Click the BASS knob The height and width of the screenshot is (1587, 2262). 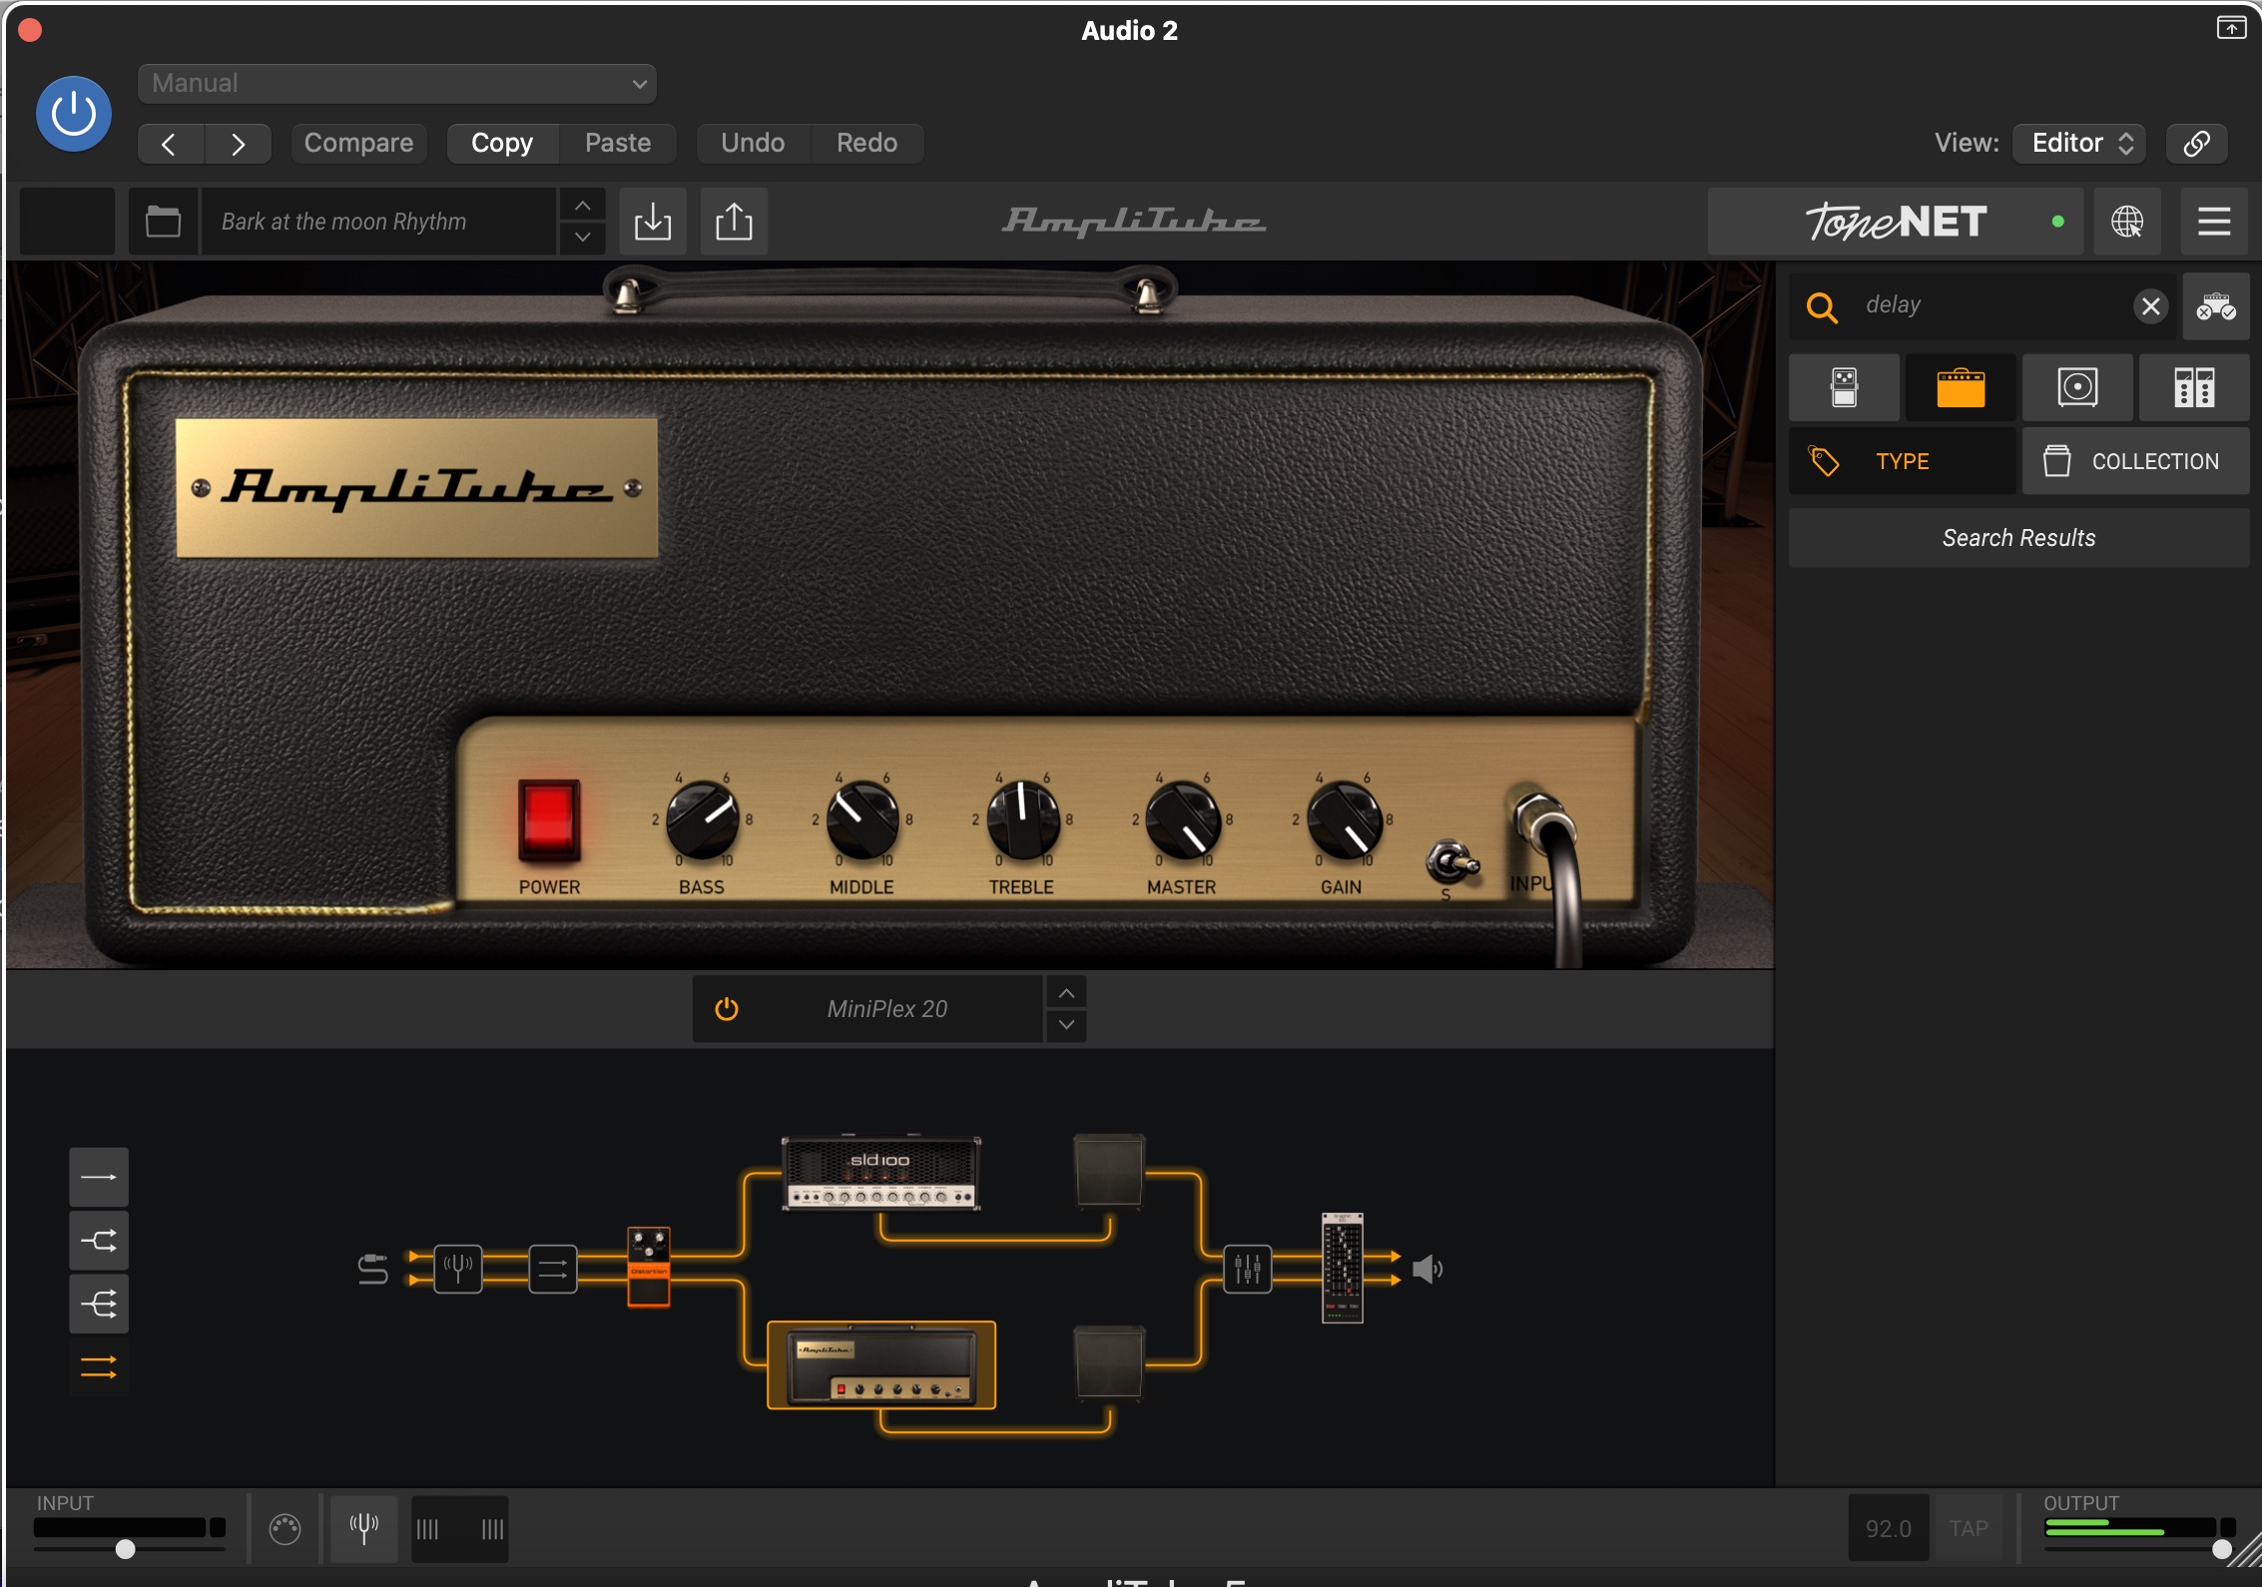[703, 819]
